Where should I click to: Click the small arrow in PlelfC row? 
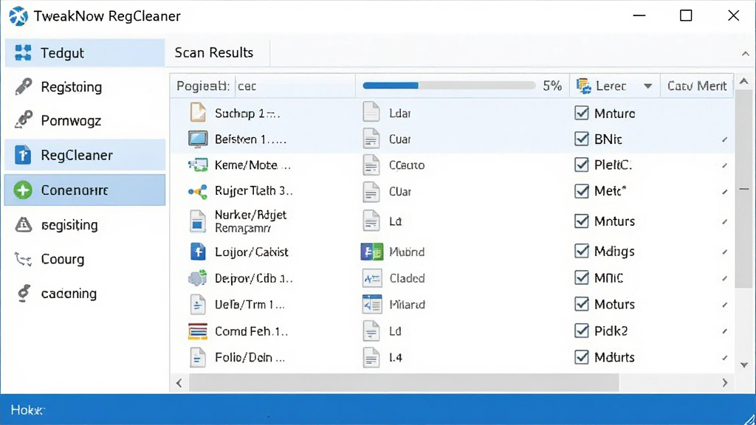pyautogui.click(x=725, y=166)
